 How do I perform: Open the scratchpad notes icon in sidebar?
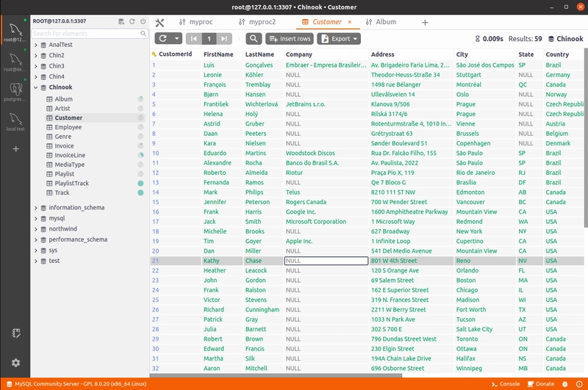[15, 333]
